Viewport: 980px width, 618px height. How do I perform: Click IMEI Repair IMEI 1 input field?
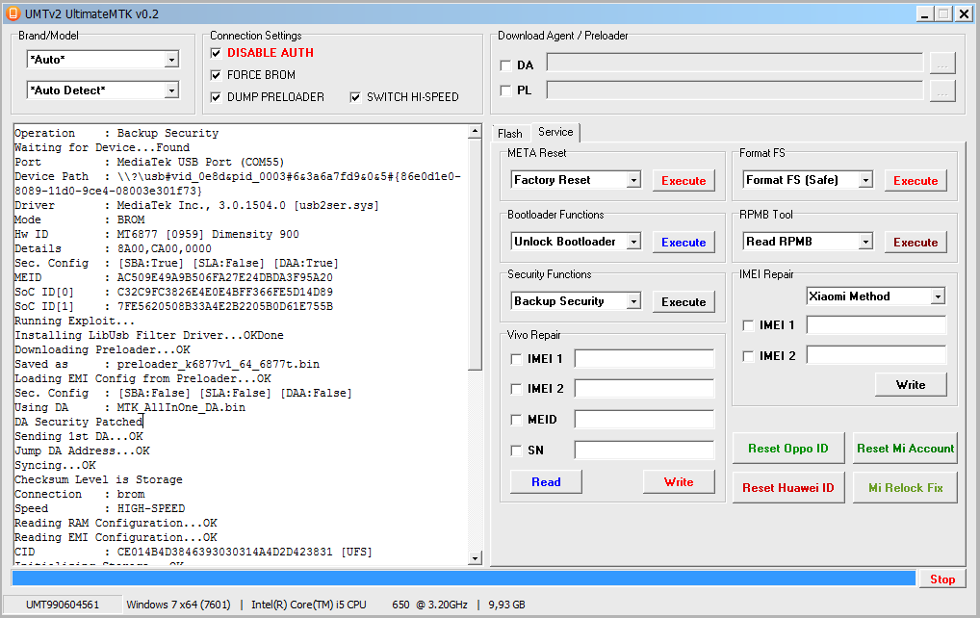tap(876, 325)
